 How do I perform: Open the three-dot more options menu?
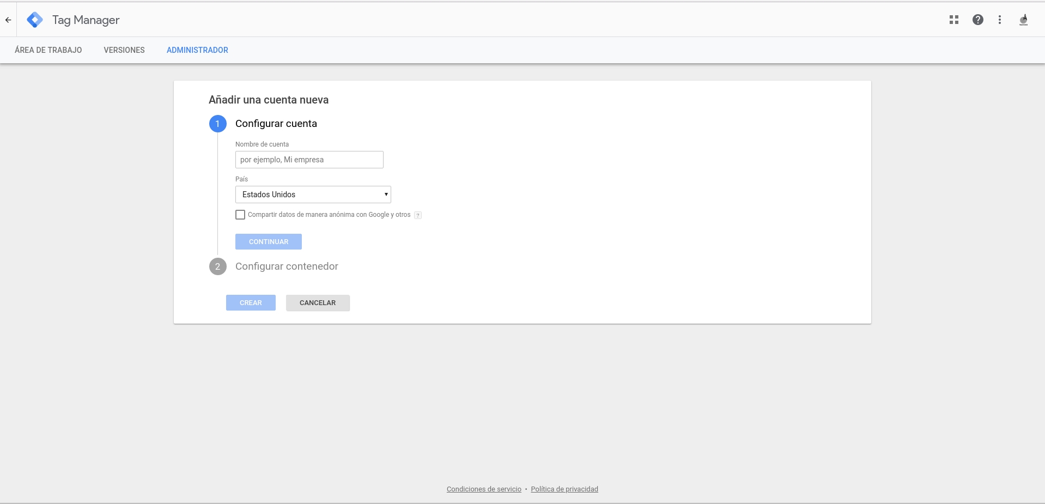click(999, 20)
